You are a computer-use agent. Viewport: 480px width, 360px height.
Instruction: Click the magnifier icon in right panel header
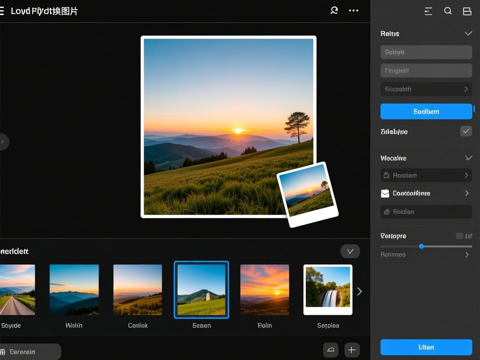448,11
